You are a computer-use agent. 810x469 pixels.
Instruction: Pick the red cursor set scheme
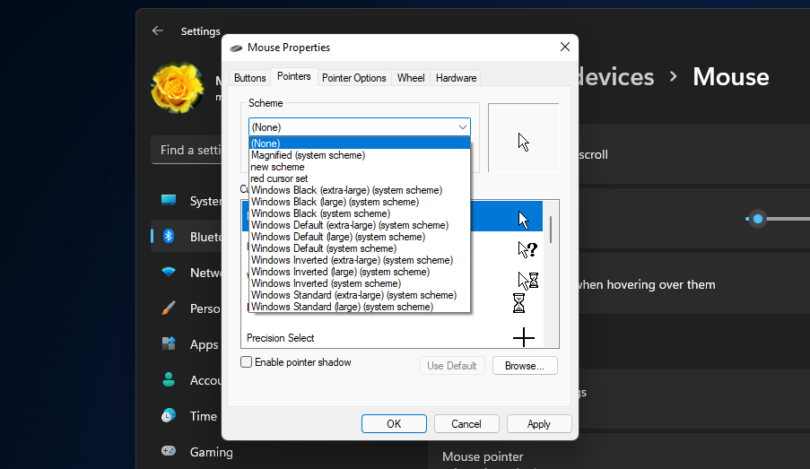(279, 178)
